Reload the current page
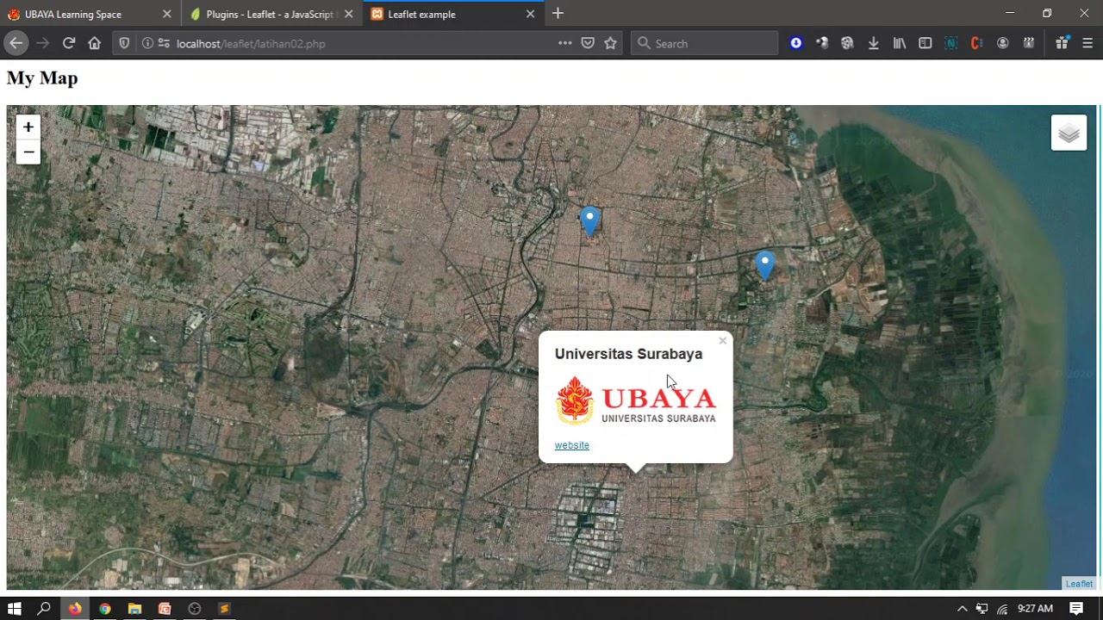 point(69,43)
